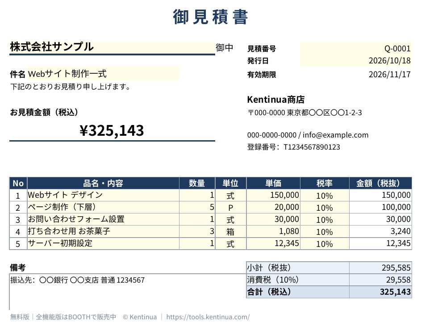The height and width of the screenshot is (330, 421).
Task: Click the 税率 column header
Action: click(325, 183)
